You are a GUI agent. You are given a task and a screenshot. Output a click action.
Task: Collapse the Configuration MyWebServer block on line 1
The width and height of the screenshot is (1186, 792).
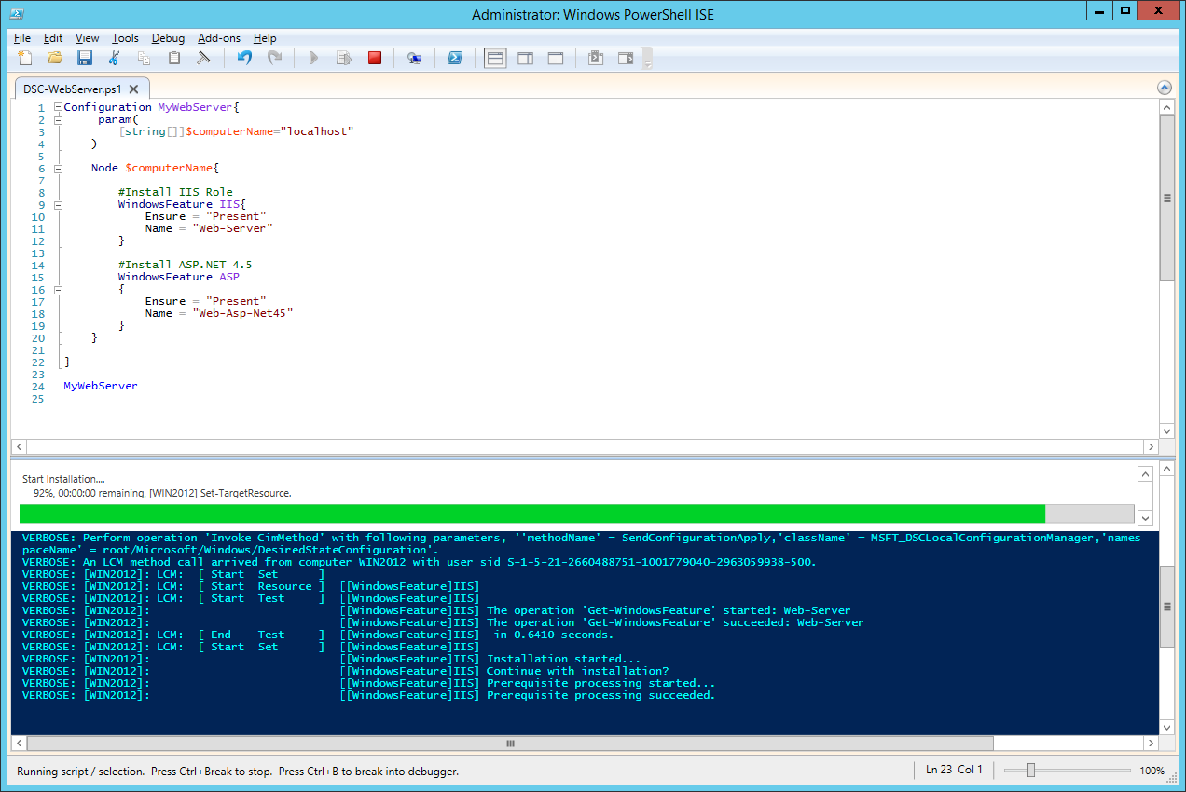[x=58, y=107]
